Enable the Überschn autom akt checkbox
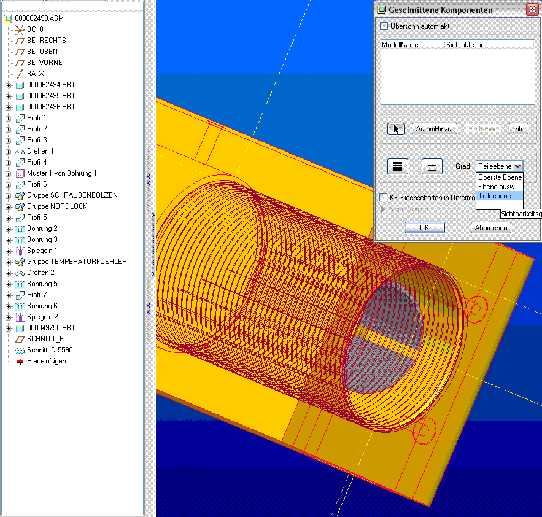This screenshot has width=542, height=517. coord(384,26)
